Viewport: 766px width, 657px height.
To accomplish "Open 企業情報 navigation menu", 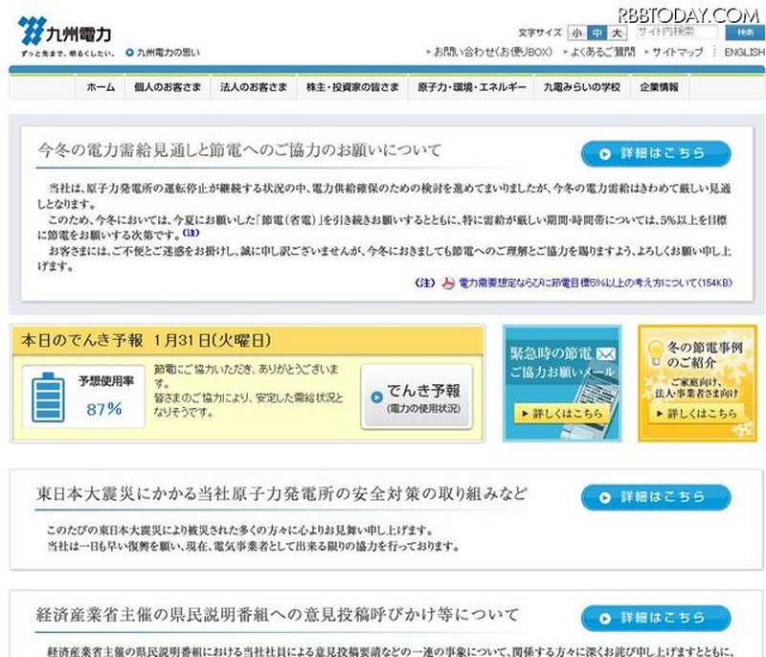I will coord(659,87).
